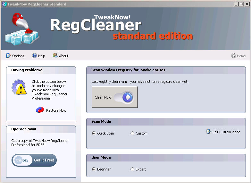The image size is (251, 183).
Task: Minimize the RegCleaner window
Action: click(x=236, y=4)
